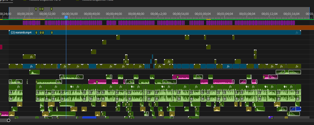Select the bright blue clip at the bottom near 00;00;40;00
This screenshot has height=125, width=314.
pos(89,117)
